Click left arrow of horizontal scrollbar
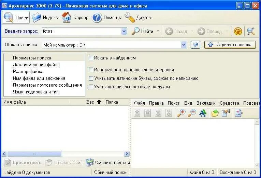The image size is (261, 178). (x=4, y=154)
